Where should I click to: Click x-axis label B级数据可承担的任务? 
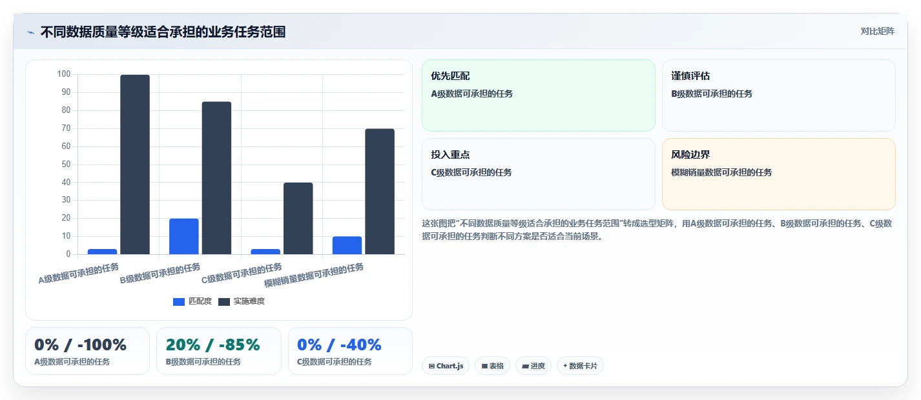[160, 274]
